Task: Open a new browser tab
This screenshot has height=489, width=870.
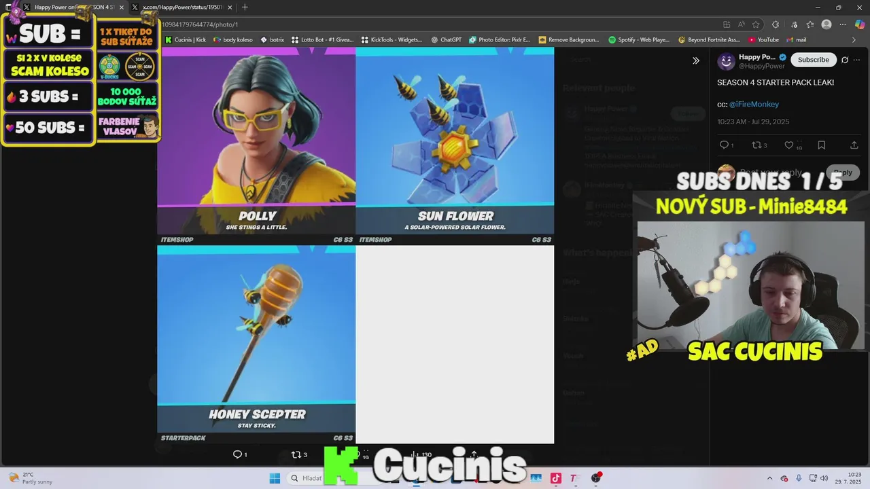Action: click(x=245, y=7)
